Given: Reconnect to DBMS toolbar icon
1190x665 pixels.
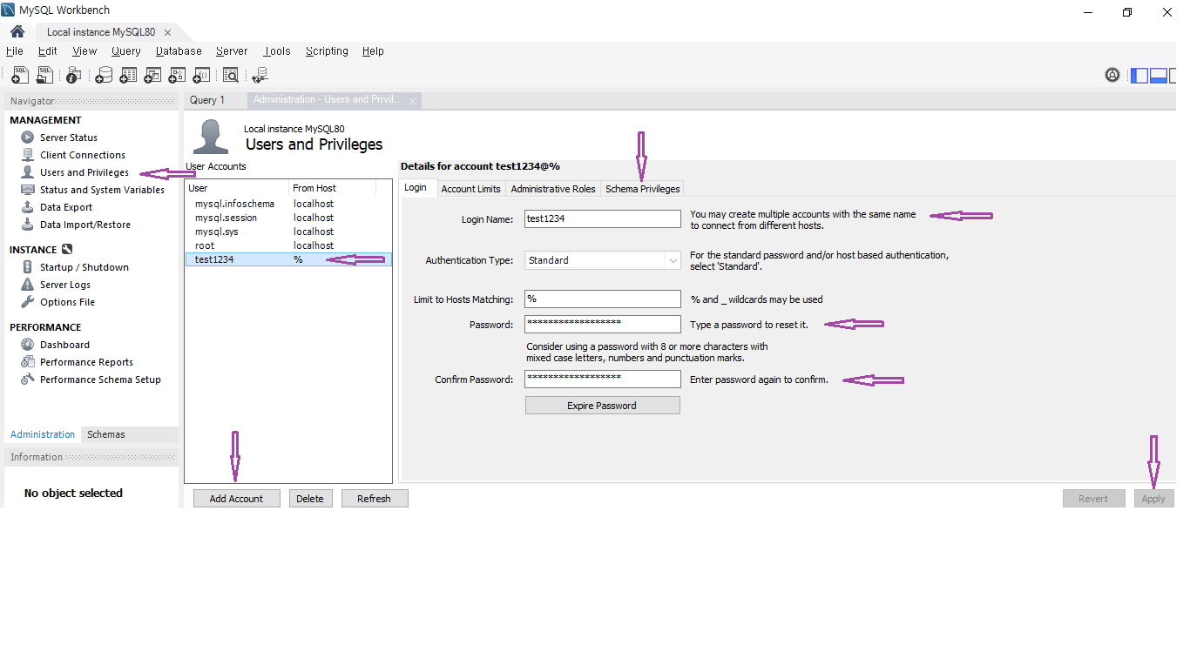Looking at the screenshot, I should pos(259,76).
